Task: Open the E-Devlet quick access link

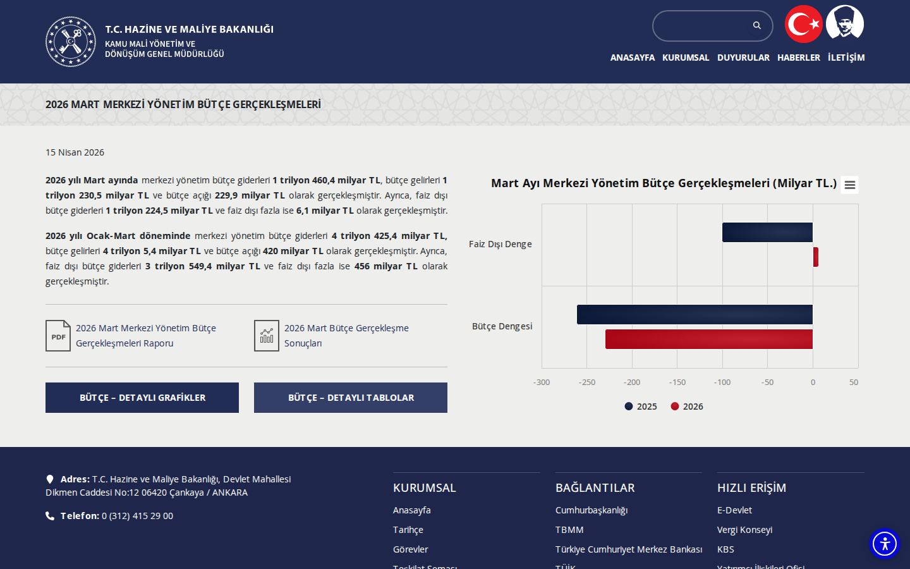Action: pos(734,510)
